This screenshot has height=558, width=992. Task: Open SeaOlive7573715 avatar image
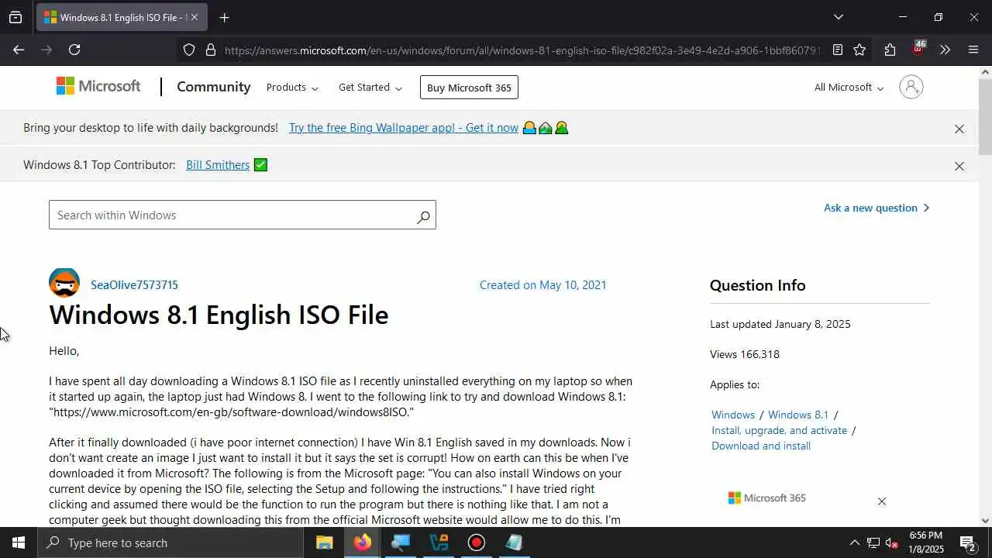point(64,284)
